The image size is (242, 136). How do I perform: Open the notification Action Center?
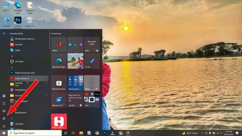237,133
